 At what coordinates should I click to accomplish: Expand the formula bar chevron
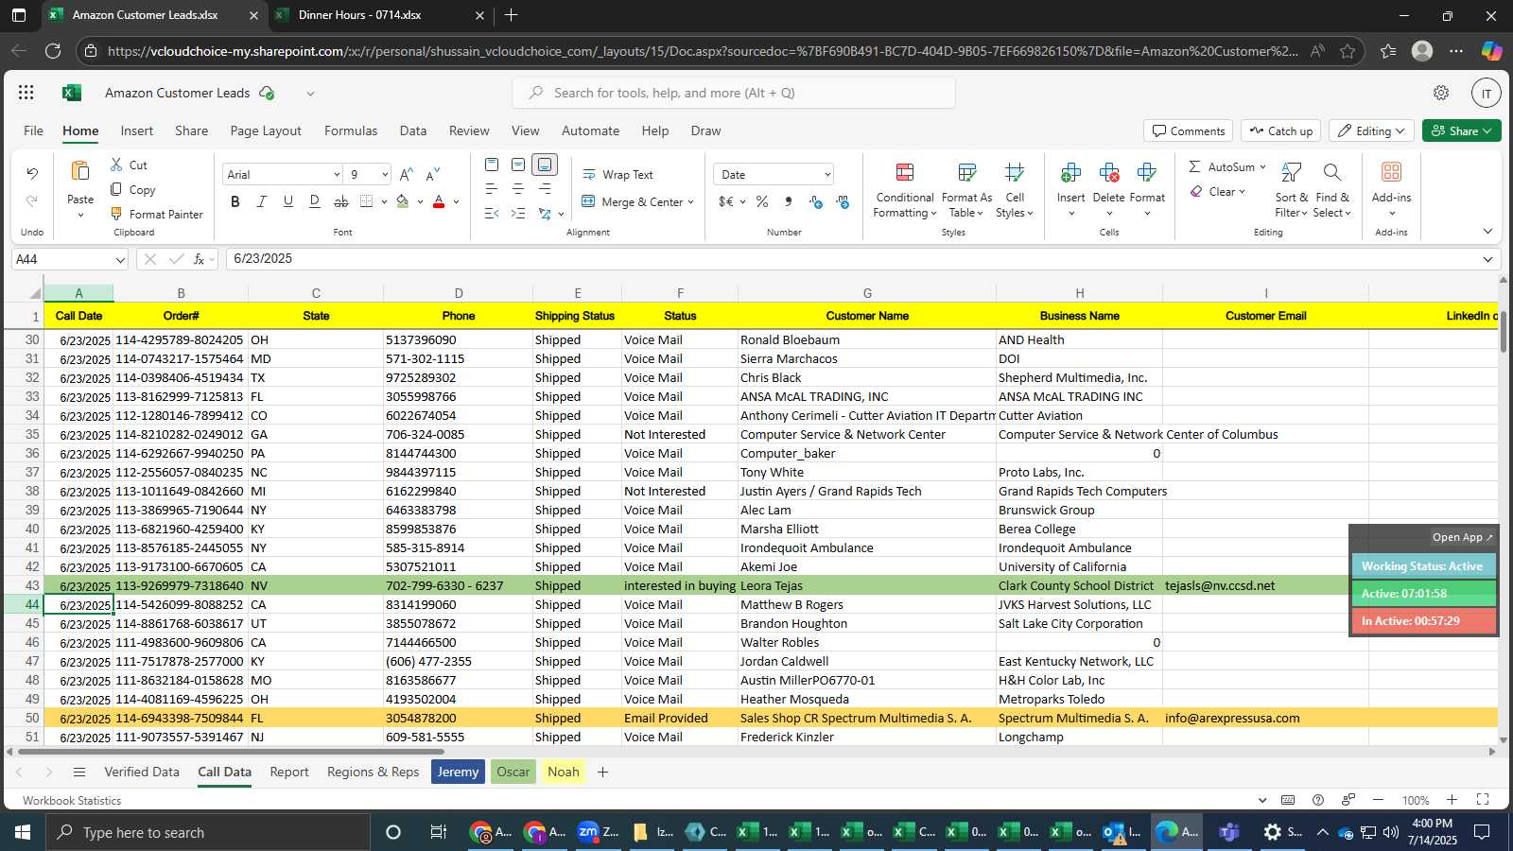[x=1487, y=259]
